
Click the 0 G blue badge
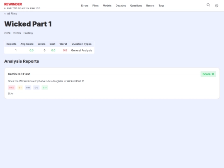[x=37, y=88]
